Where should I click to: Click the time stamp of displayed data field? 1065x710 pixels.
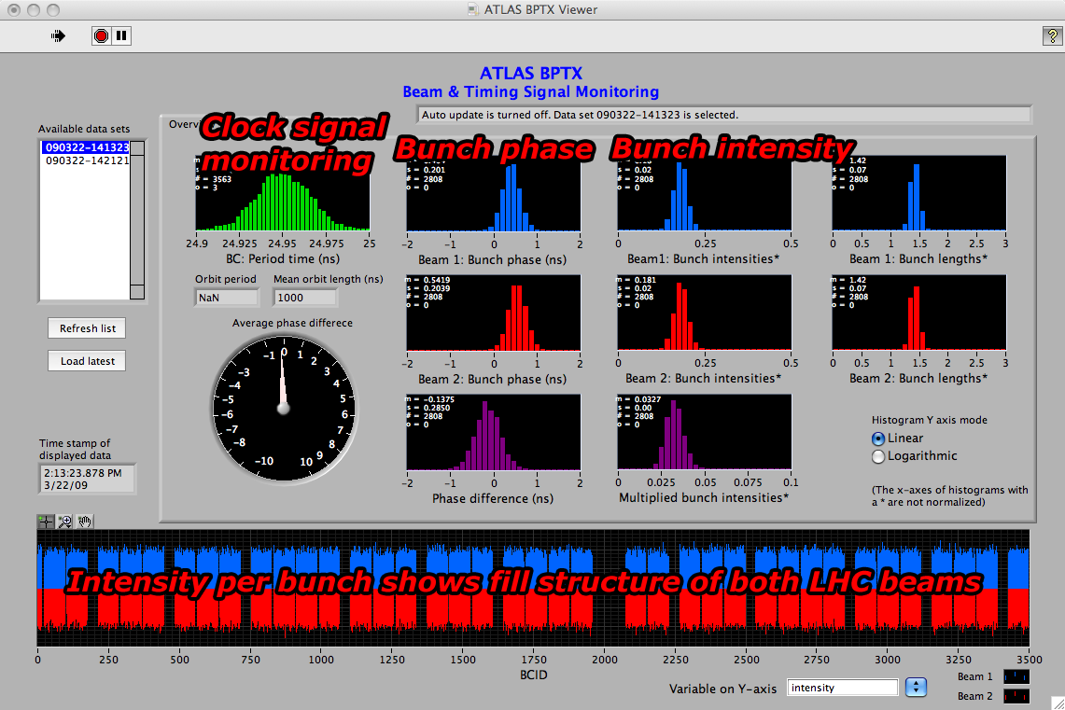[x=87, y=480]
